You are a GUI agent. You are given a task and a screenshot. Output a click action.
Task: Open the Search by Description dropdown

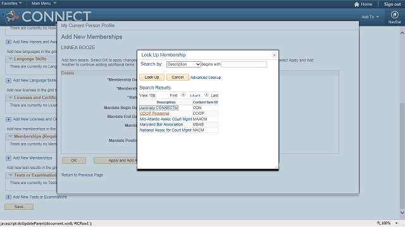pyautogui.click(x=184, y=64)
